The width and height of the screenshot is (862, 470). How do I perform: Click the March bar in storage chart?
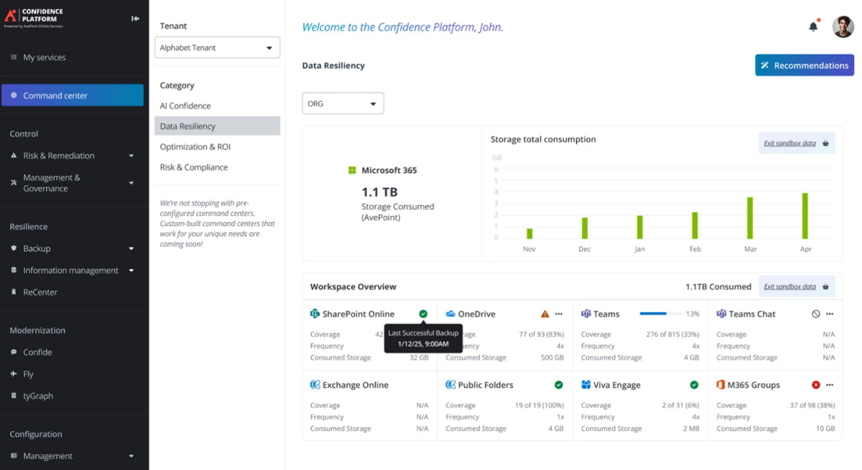pos(750,218)
